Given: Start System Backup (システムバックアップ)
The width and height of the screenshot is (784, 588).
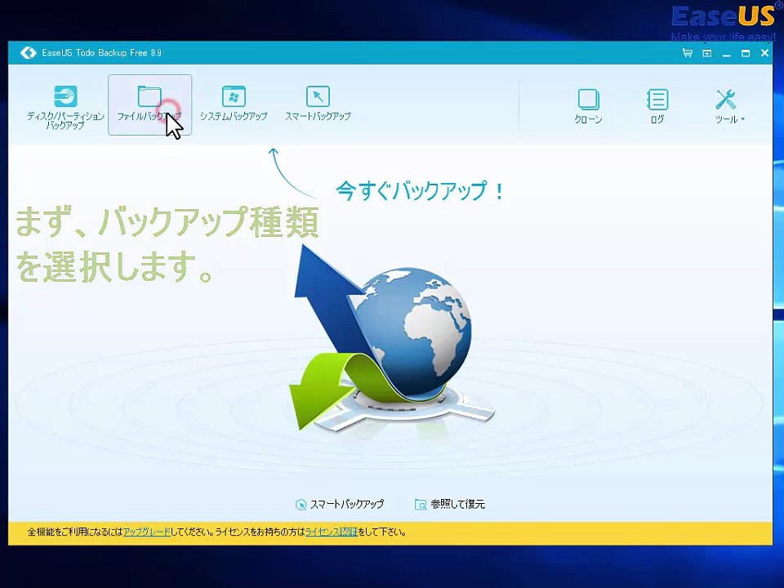Looking at the screenshot, I should coord(234,104).
